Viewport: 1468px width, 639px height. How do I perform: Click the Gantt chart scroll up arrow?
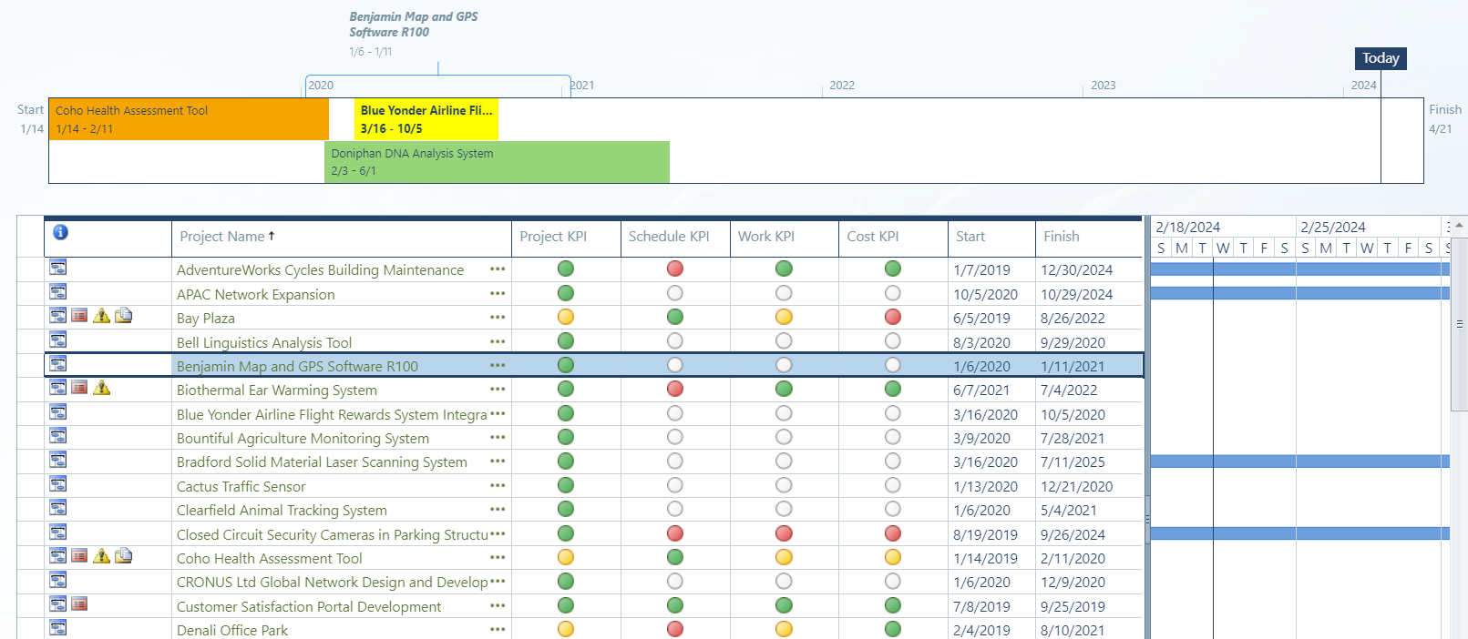(1459, 225)
